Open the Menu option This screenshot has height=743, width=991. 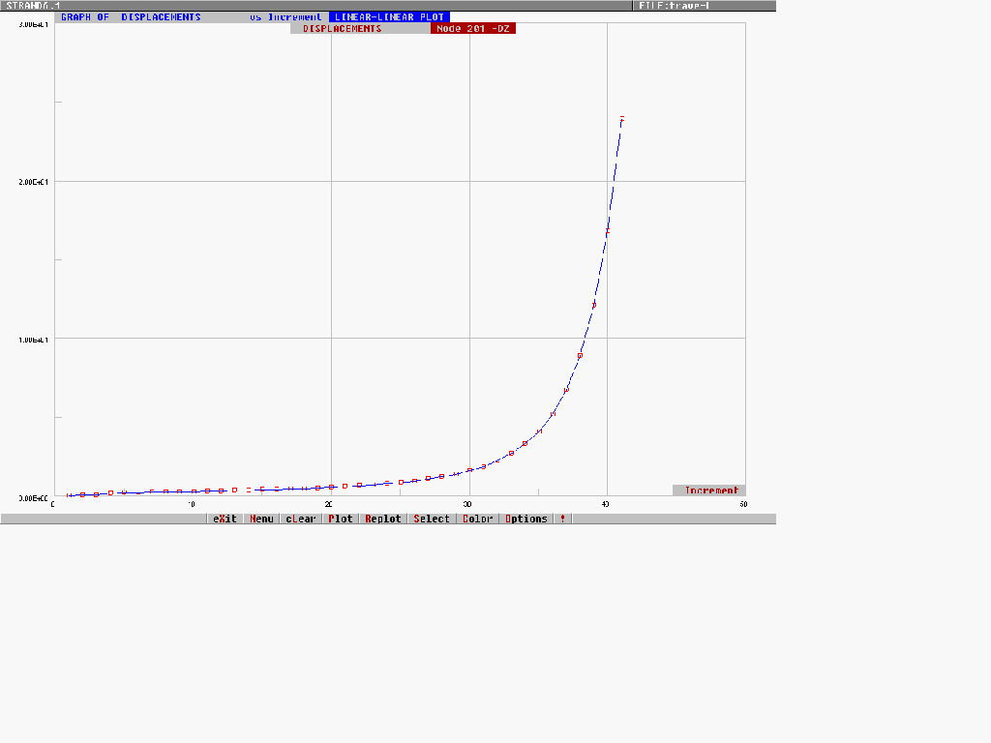tap(261, 519)
